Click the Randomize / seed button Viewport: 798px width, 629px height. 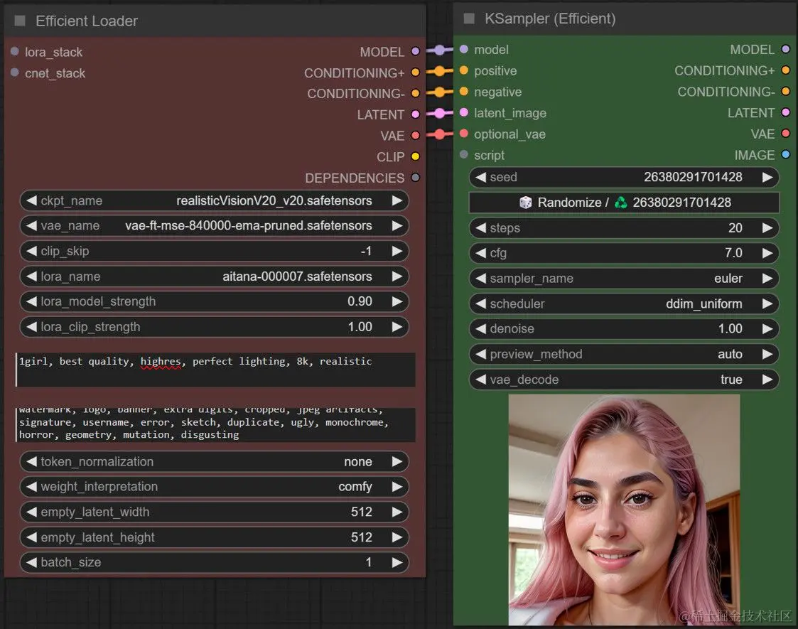(624, 203)
